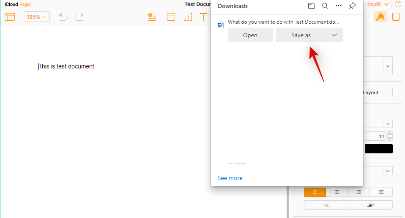Justify the text
Screen dimensions: 405x218
[x=381, y=192]
